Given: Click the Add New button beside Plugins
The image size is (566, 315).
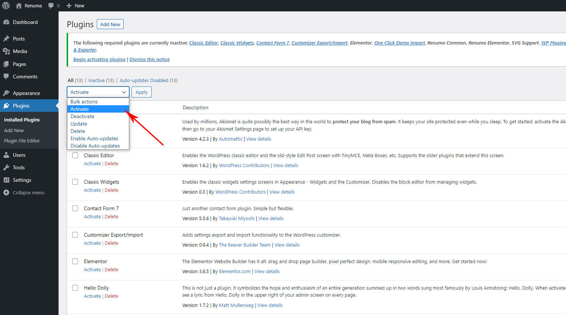Looking at the screenshot, I should tap(110, 24).
